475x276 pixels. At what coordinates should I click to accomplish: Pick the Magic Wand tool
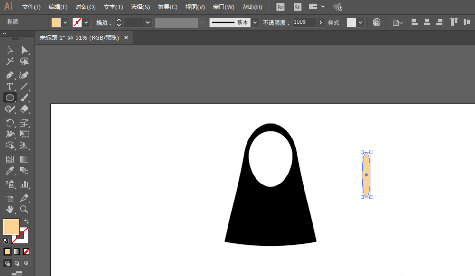9,61
